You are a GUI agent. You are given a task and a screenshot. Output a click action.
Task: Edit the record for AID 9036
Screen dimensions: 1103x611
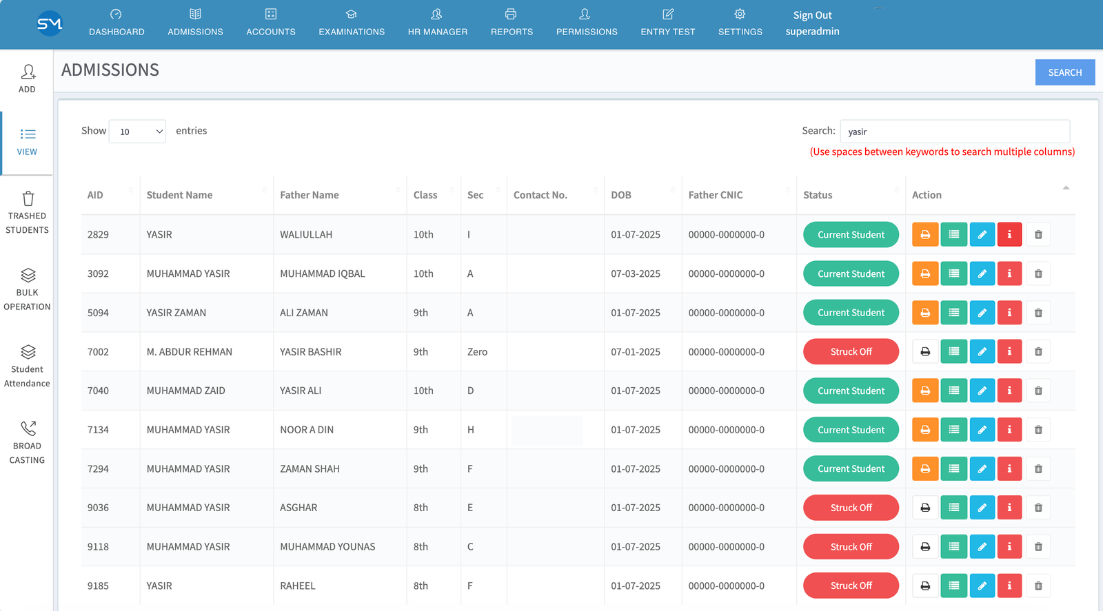pos(982,508)
